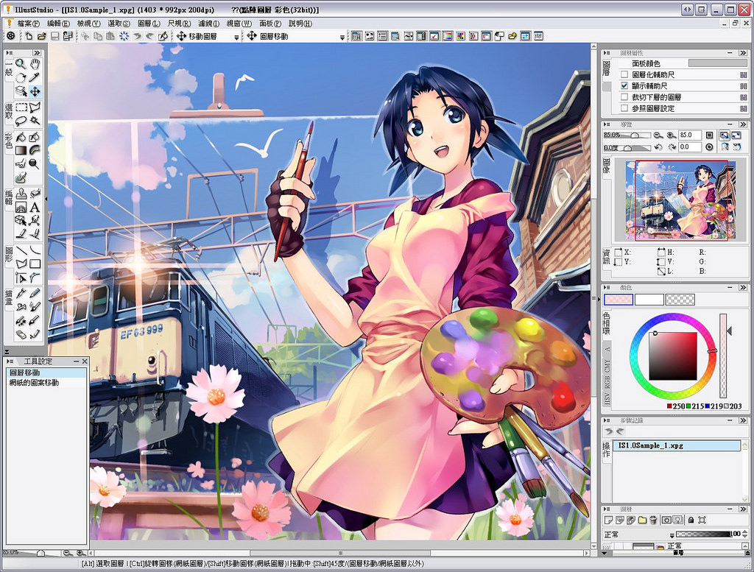Click the Open File folder icon
The height and width of the screenshot is (572, 754).
(x=42, y=36)
